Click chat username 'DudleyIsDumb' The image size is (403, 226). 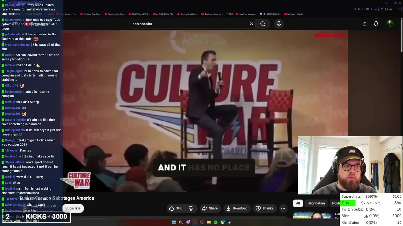click(15, 130)
